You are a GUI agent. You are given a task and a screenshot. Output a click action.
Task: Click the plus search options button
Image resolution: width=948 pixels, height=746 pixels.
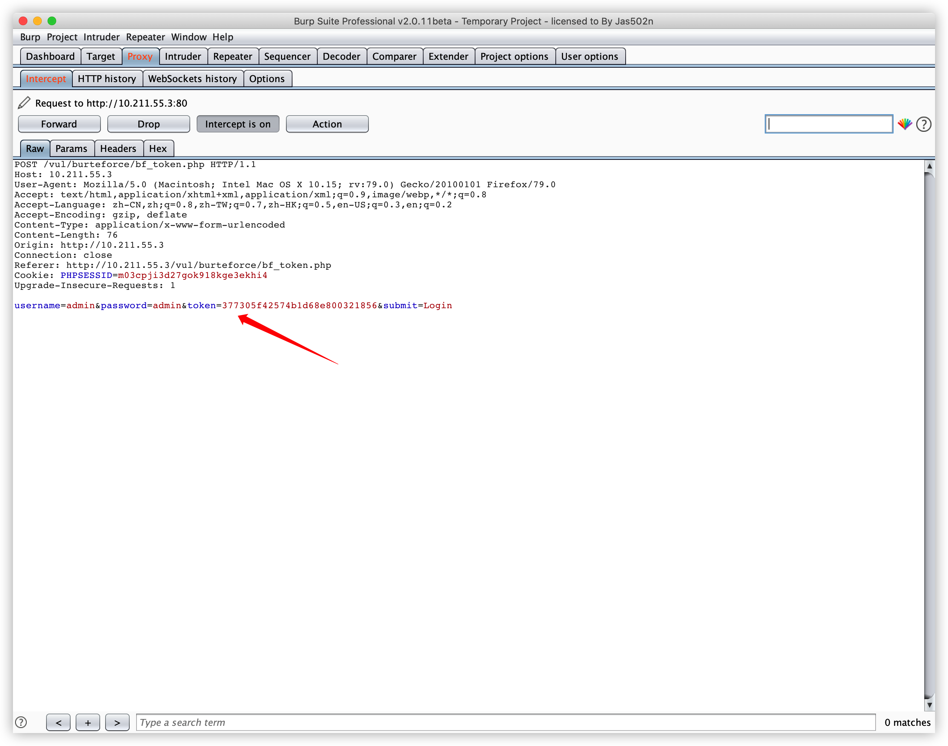88,722
